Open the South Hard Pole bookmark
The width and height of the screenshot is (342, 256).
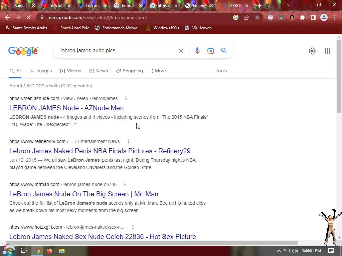71,28
